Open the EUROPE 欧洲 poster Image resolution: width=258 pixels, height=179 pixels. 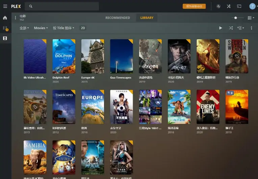pyautogui.click(x=93, y=107)
